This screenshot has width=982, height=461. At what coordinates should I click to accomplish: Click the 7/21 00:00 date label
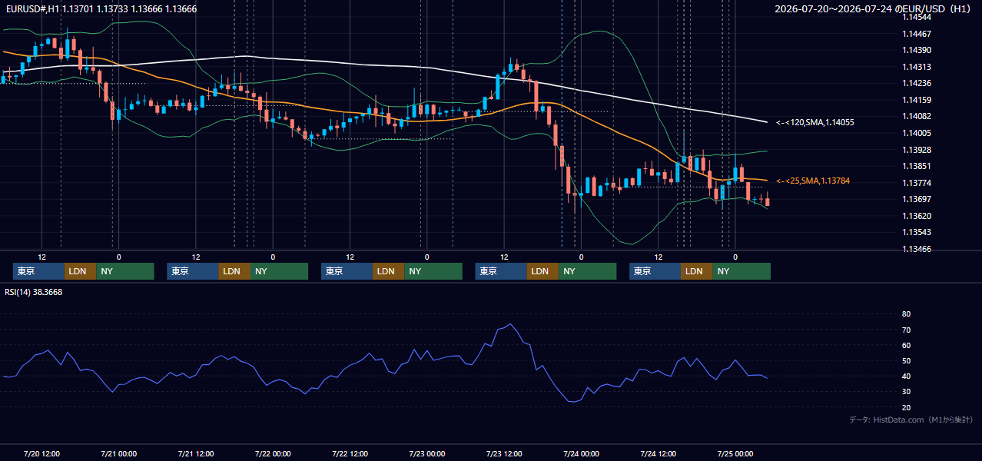click(x=118, y=453)
